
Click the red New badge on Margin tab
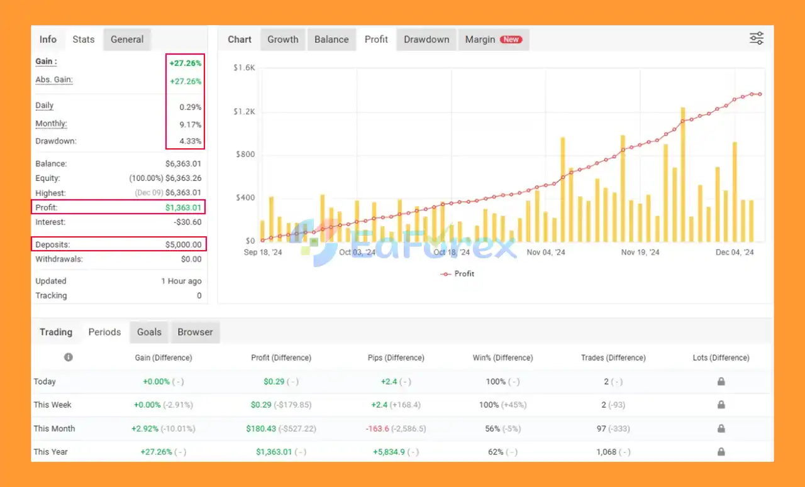(511, 39)
